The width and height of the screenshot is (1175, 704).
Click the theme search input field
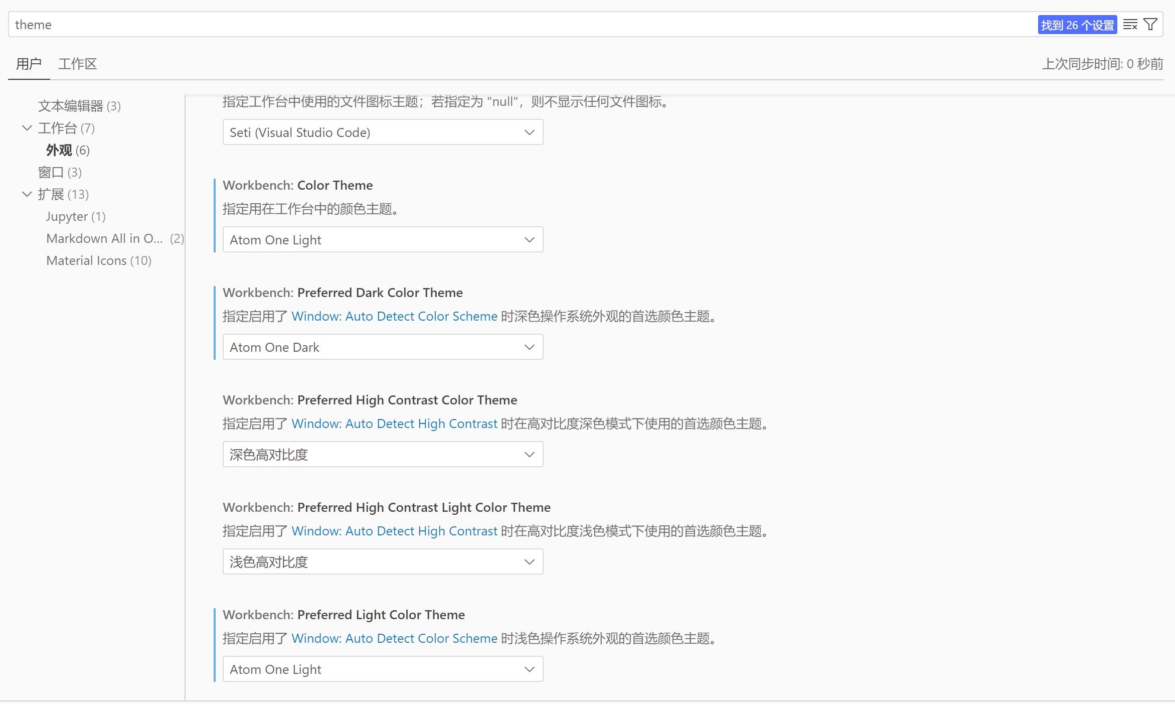pos(501,25)
